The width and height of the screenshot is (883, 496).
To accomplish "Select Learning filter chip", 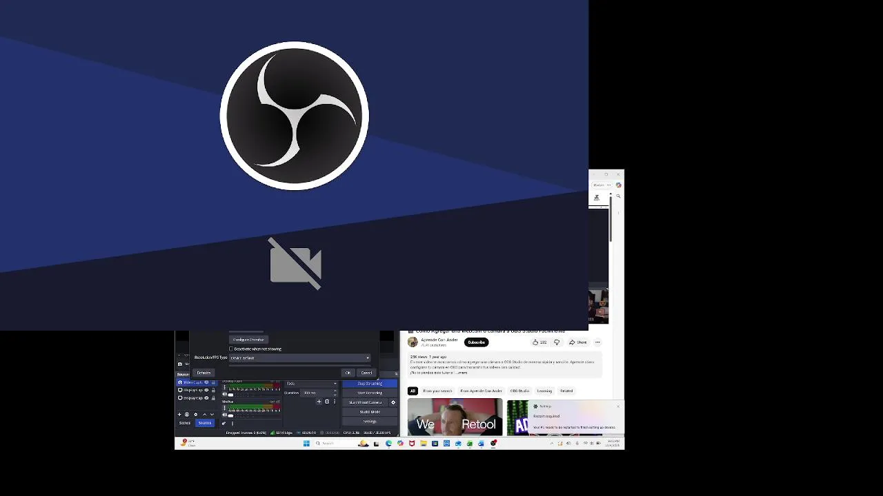I will point(544,391).
